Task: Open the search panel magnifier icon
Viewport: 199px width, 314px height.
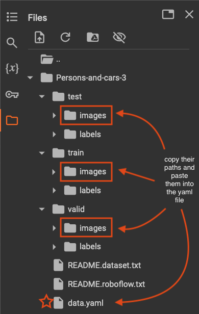Action: click(12, 43)
